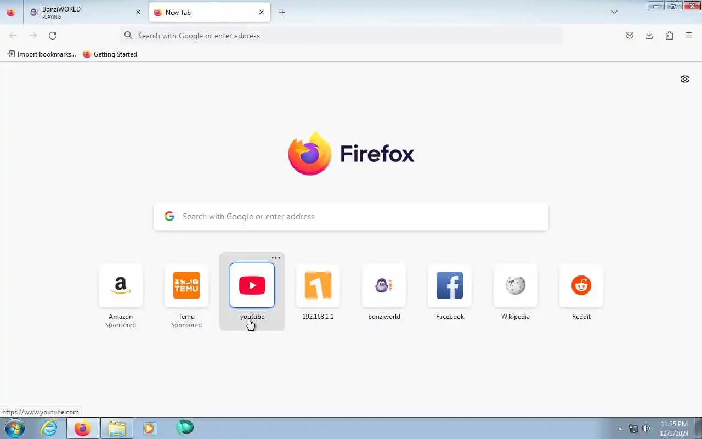Image resolution: width=702 pixels, height=439 pixels.
Task: Open the Facebook shortcut tile
Action: (x=450, y=285)
